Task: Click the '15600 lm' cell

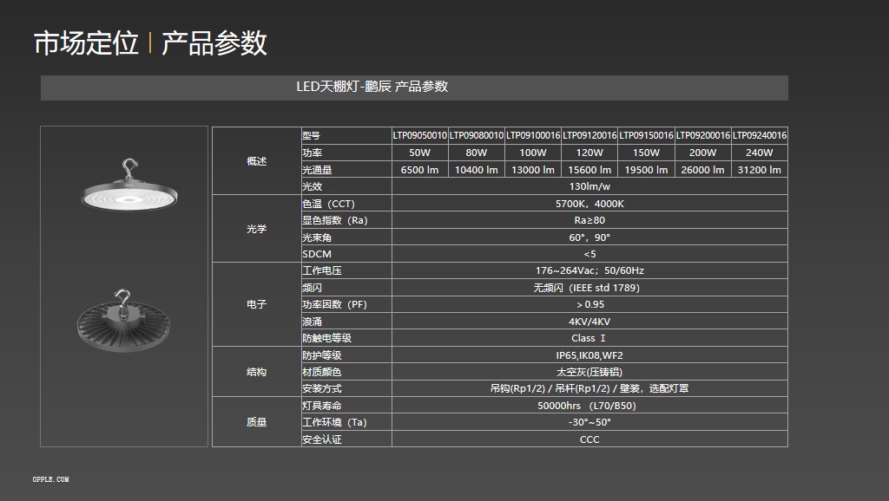Action: pyautogui.click(x=589, y=170)
